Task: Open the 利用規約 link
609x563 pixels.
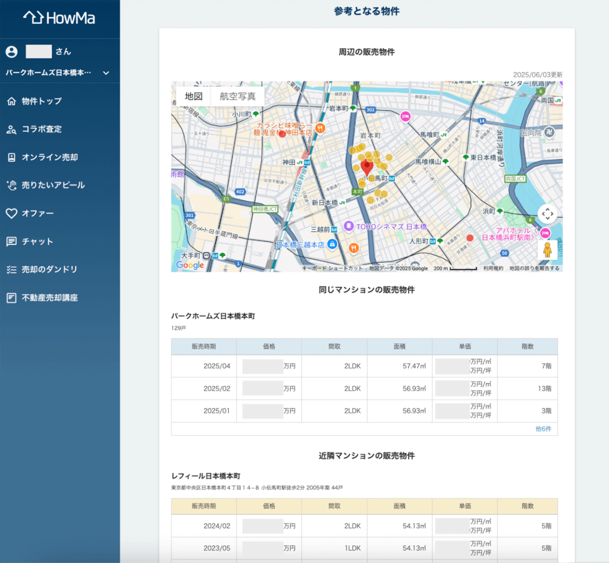Action: point(492,268)
